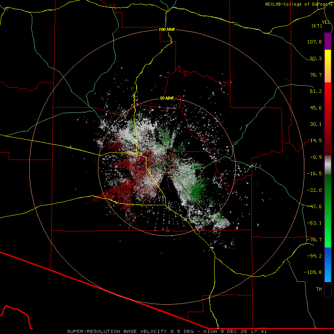Viewport: 334px width, 334px height.
Task: Click the purple segment of the velocity color bar
Action: tap(328, 41)
